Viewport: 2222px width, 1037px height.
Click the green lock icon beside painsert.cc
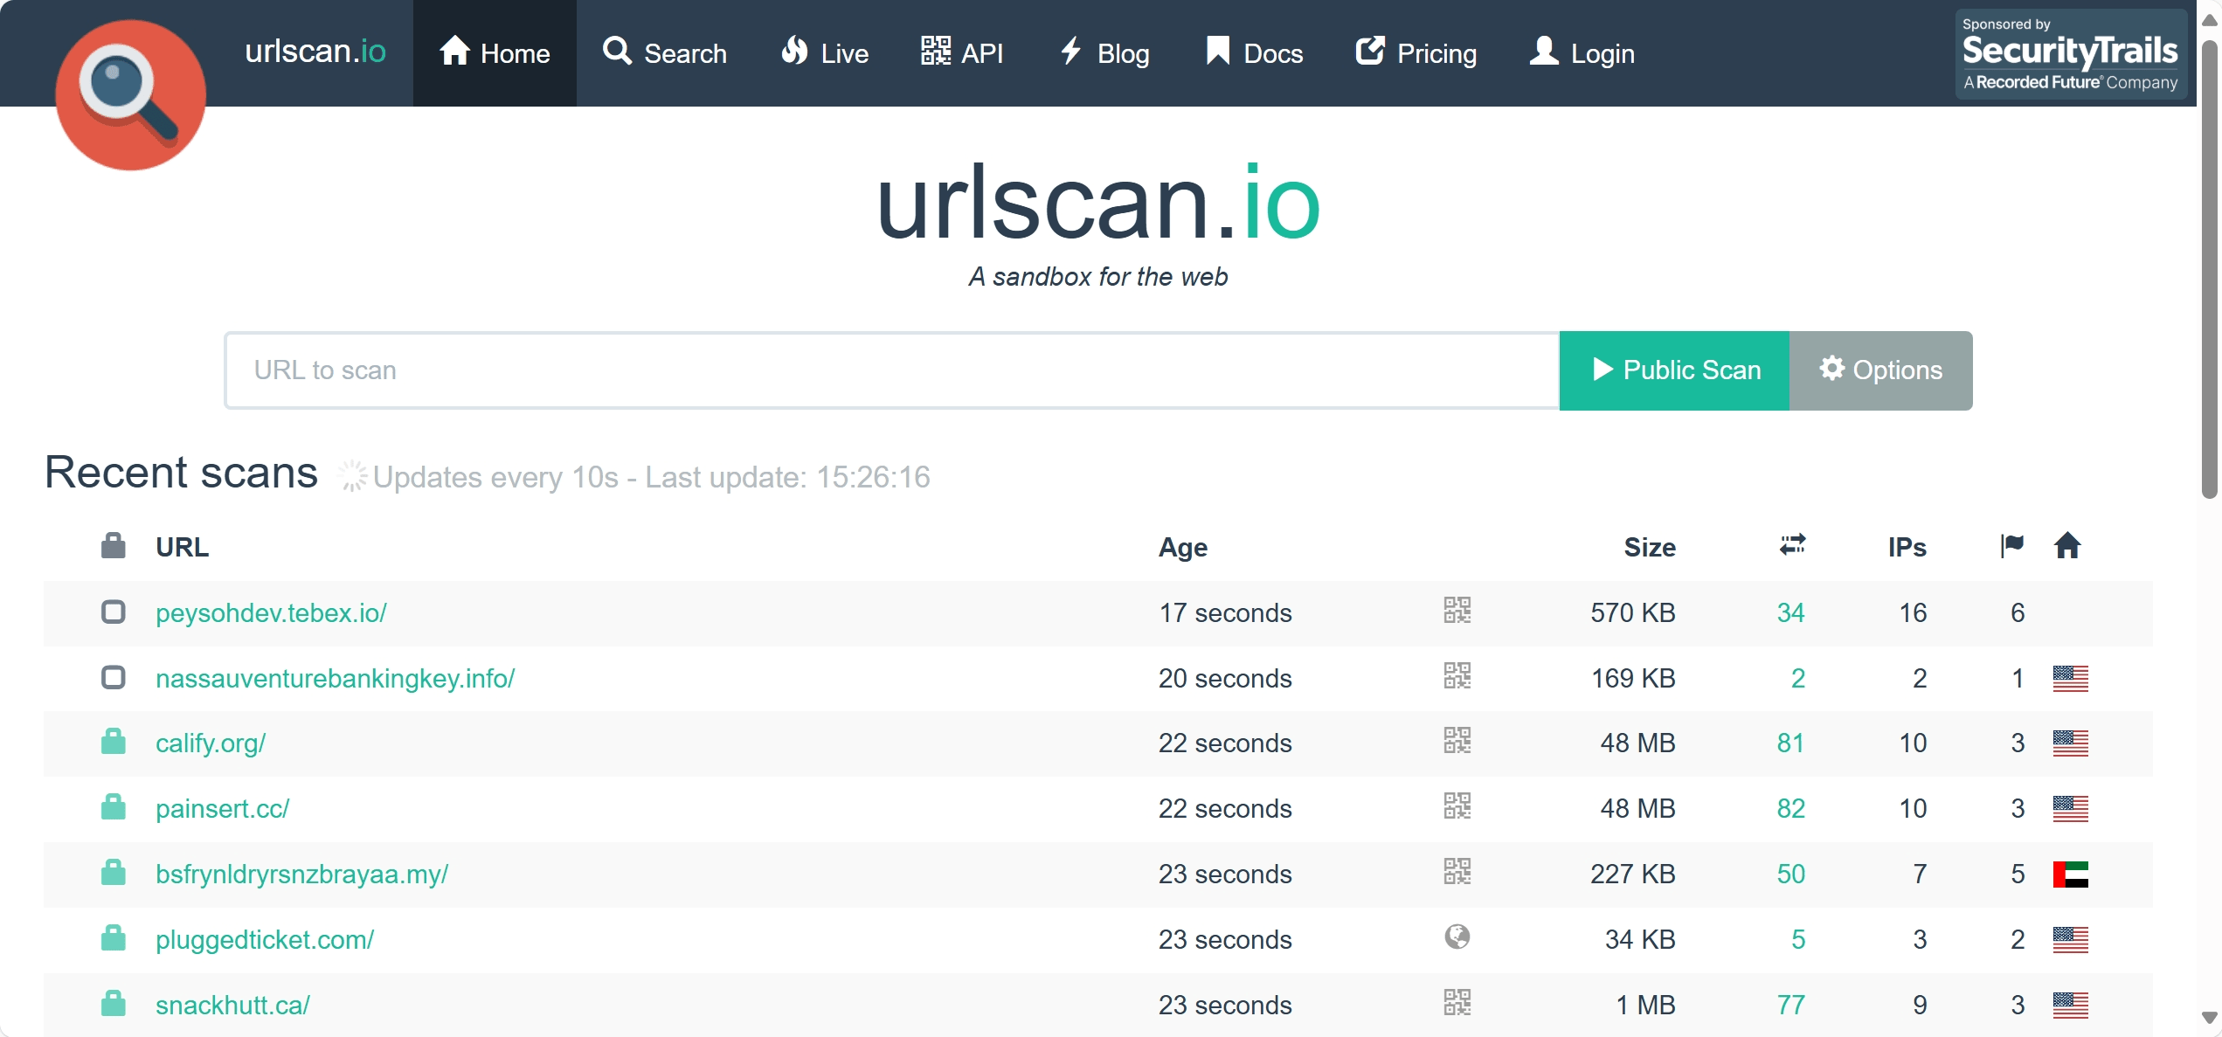coord(113,806)
